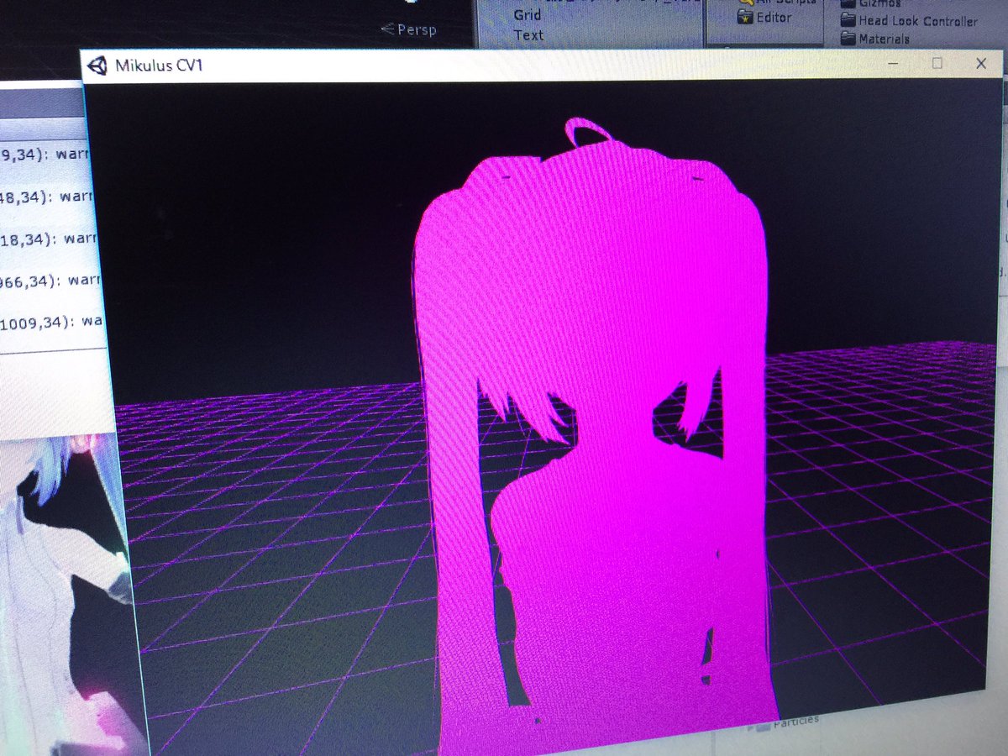
Task: Select the console warning ending with 18,34)
Action: coord(48,238)
